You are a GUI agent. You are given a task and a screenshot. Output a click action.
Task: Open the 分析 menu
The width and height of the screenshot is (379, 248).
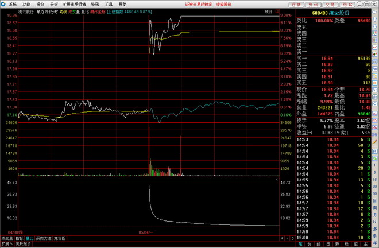54,5
